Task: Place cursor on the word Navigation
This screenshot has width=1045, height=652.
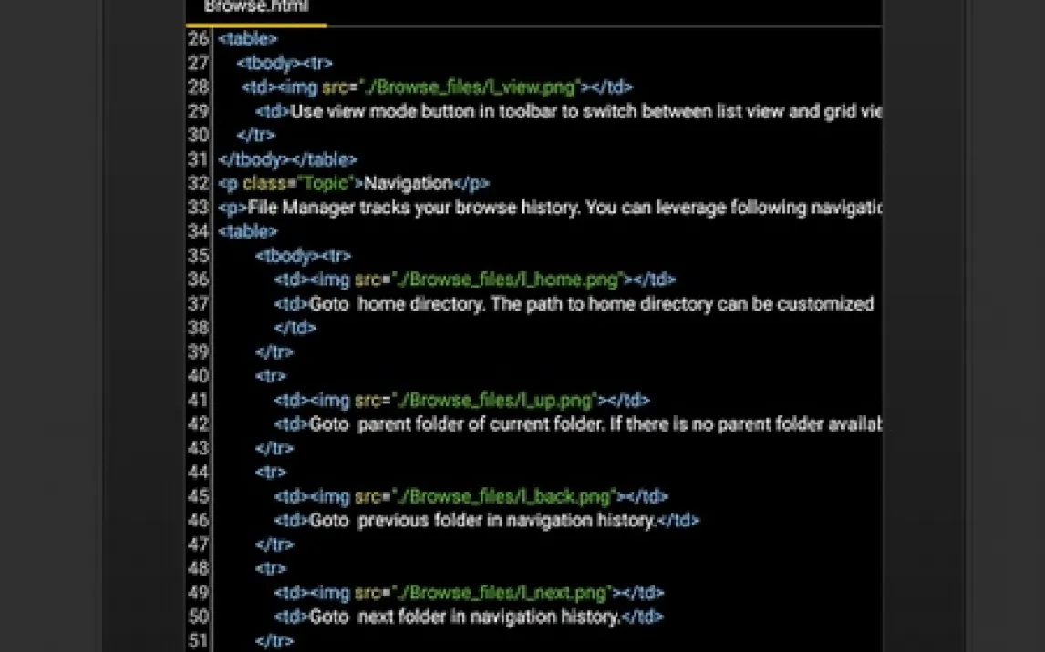Action: click(408, 184)
